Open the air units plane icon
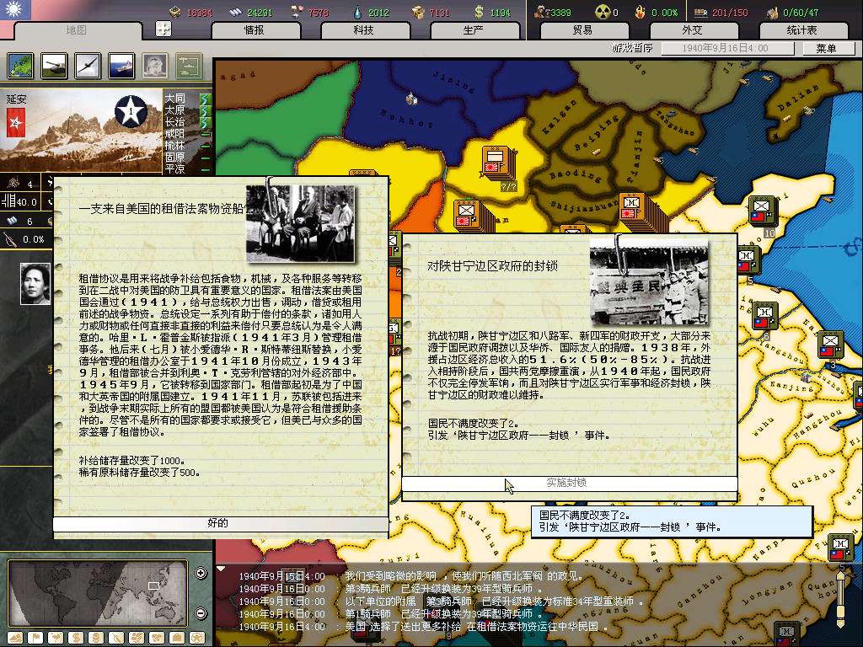 [88, 66]
